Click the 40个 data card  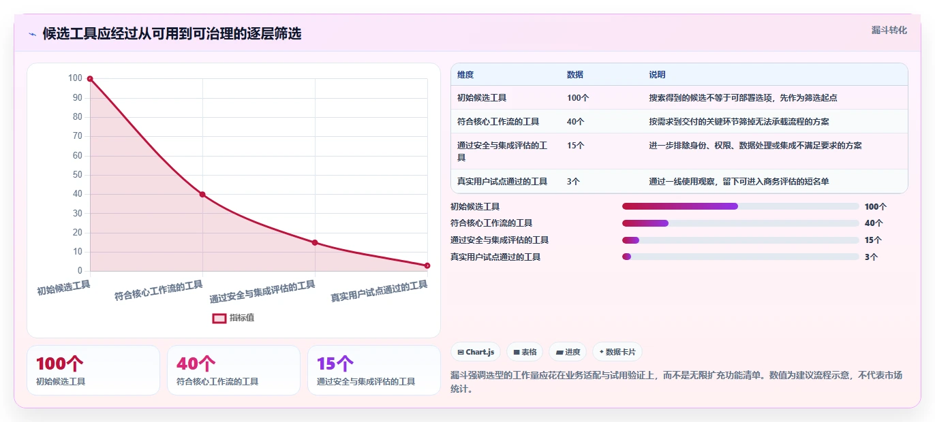pos(234,370)
